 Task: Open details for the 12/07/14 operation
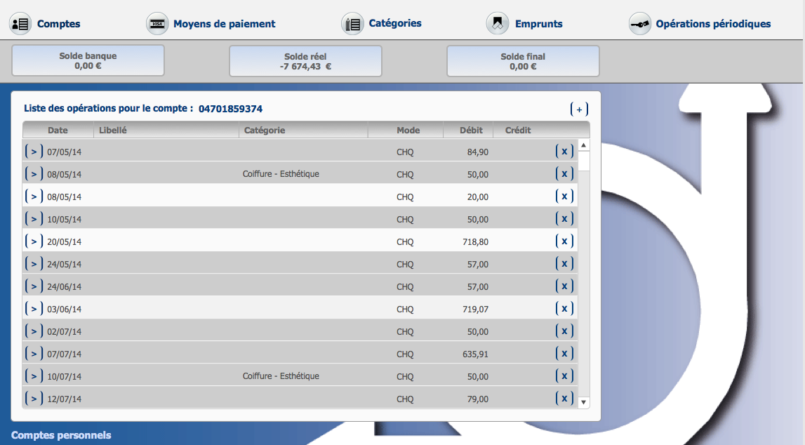pos(34,398)
